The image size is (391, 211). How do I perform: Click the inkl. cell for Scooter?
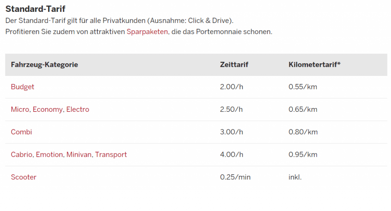point(295,177)
